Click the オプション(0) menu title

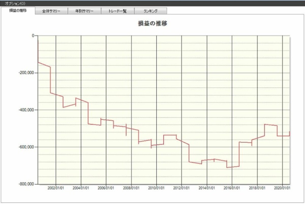pos(15,3)
